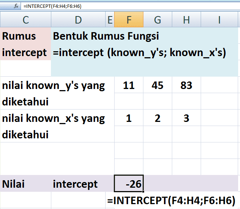Select column H header

[186, 20]
